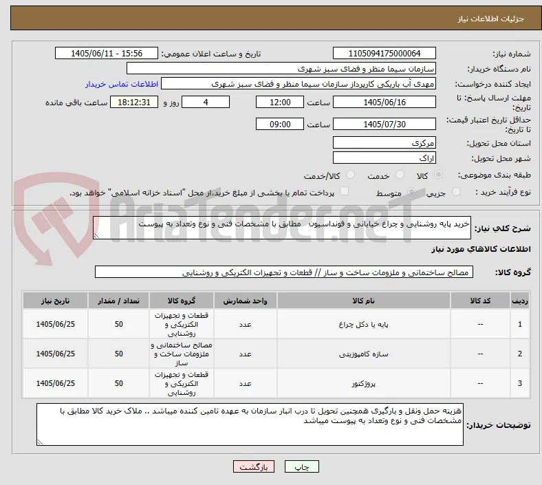This screenshot has height=485, width=542.
Task: Click the unit عدد in پروژکتور row
Action: pyautogui.click(x=245, y=384)
